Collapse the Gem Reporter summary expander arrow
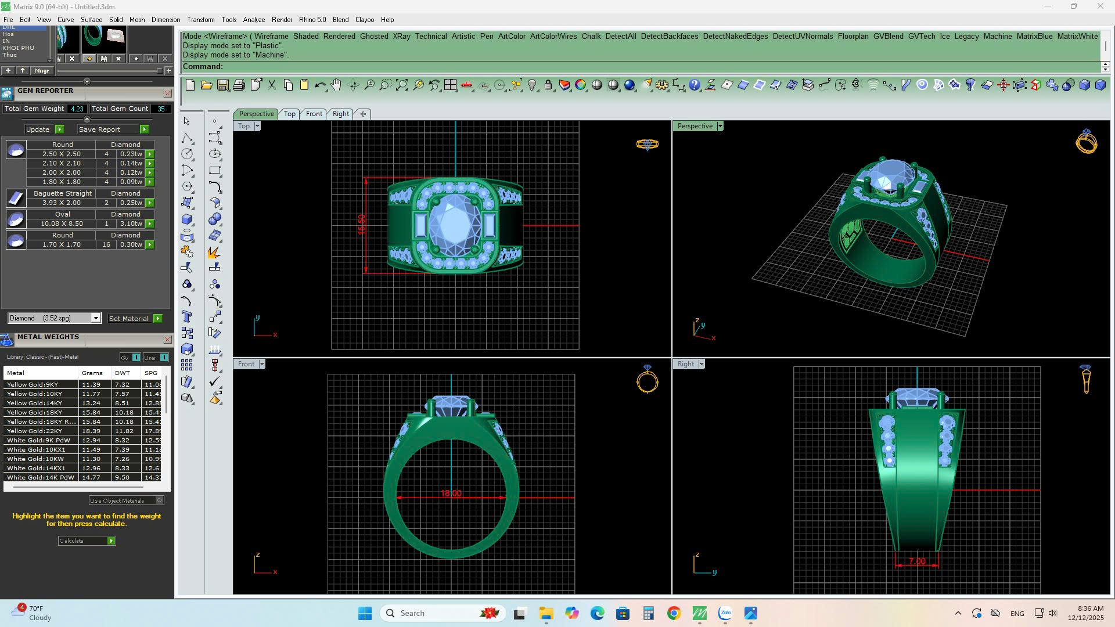This screenshot has width=1115, height=627. coord(87,119)
